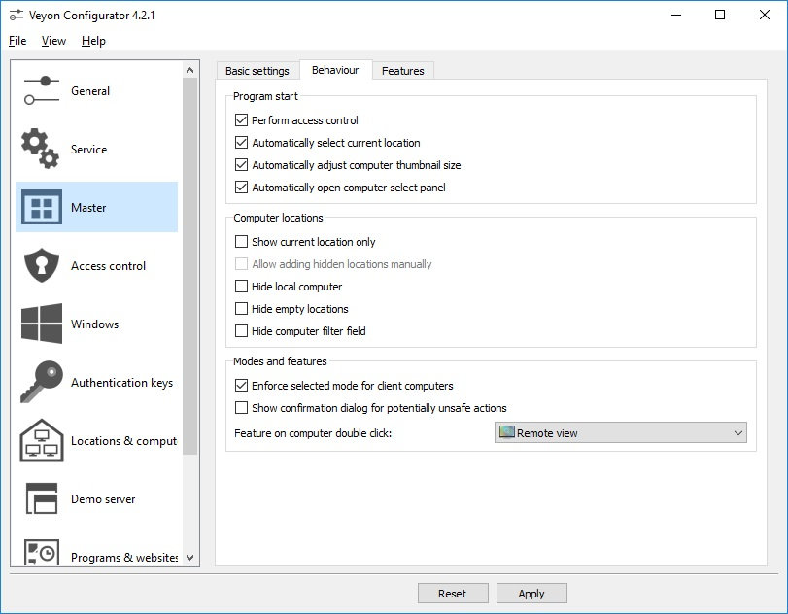Click the Programs & websites icon
The image size is (788, 614).
(42, 552)
